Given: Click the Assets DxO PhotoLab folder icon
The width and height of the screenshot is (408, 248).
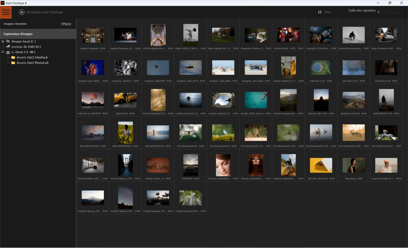Looking at the screenshot, I should 13,63.
